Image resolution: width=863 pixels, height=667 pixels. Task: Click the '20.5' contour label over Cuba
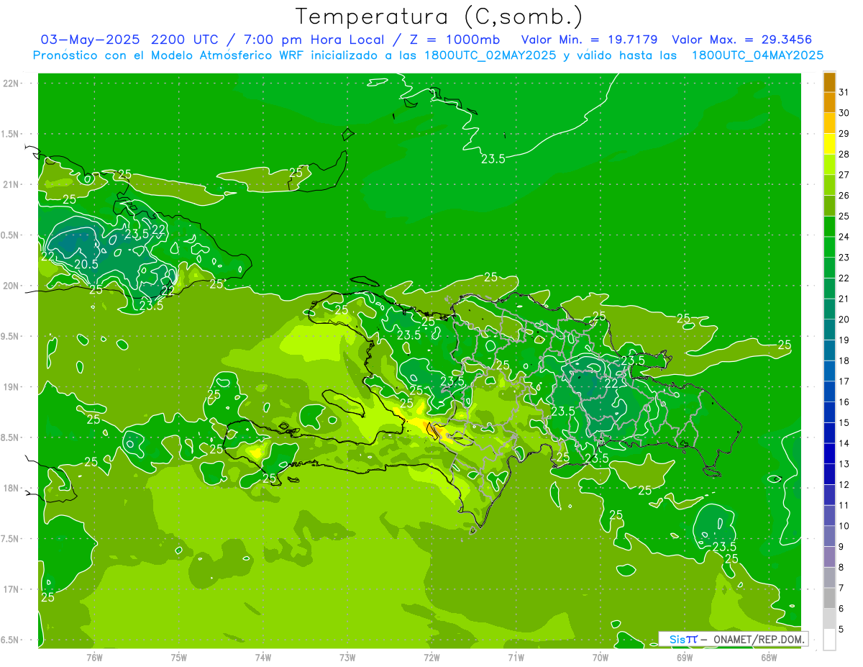pyautogui.click(x=86, y=265)
